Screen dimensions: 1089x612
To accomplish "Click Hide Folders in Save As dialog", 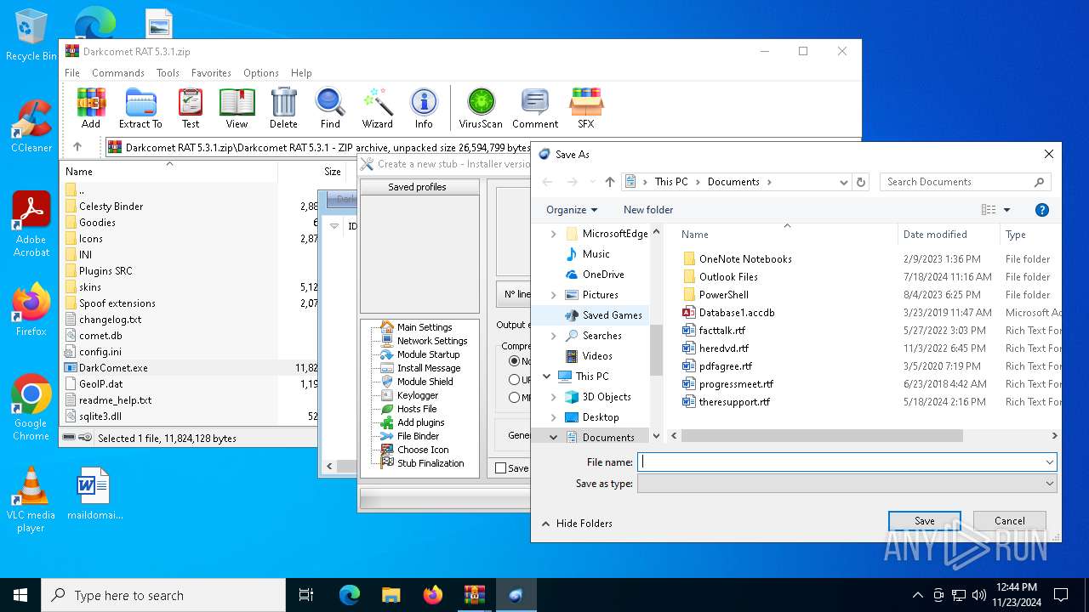I will (576, 524).
